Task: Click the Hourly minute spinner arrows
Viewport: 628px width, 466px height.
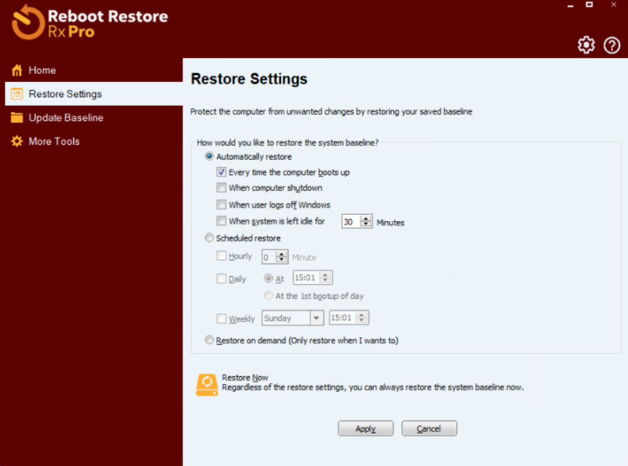Action: coord(282,257)
